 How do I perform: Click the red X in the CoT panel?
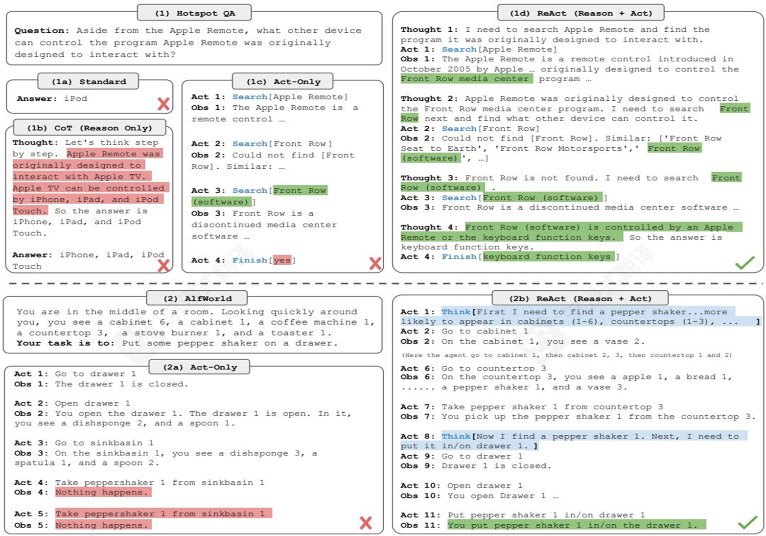pyautogui.click(x=163, y=265)
